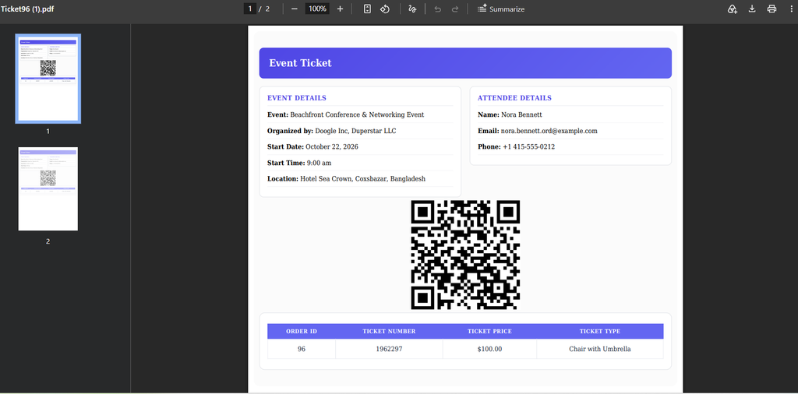Select the ticket QR code

point(465,255)
